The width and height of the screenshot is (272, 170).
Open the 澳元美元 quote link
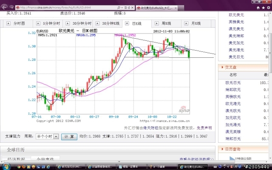pyautogui.click(x=236, y=29)
